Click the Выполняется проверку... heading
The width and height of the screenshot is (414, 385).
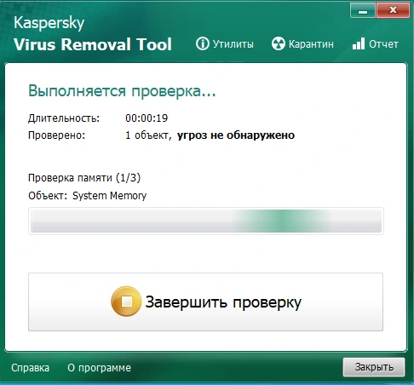(122, 91)
